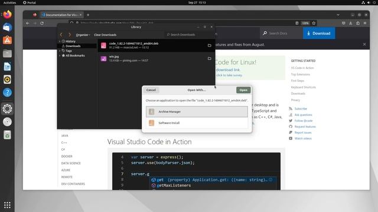Open the Help icon in the dock

click(x=7, y=92)
